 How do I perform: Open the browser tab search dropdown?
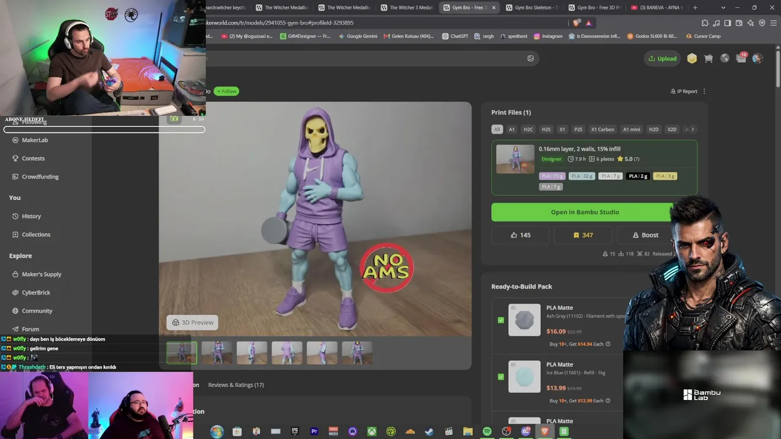(x=723, y=7)
